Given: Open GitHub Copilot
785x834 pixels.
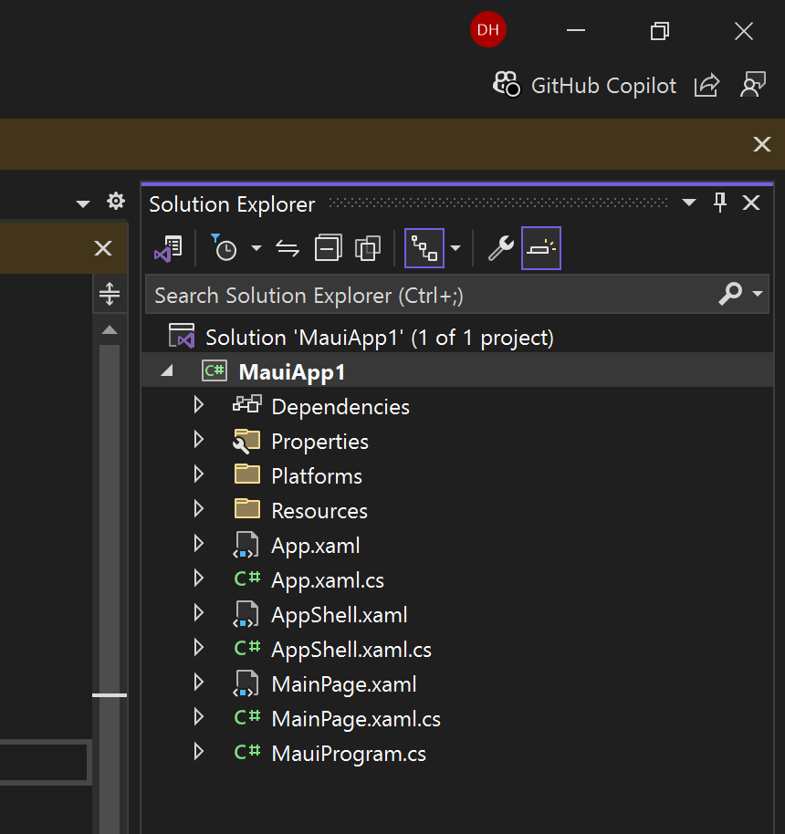Looking at the screenshot, I should coord(585,86).
